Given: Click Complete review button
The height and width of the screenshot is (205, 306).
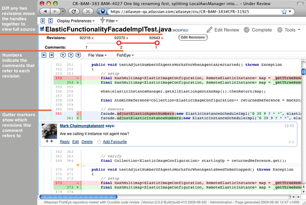Looking at the screenshot, I should (258, 30).
